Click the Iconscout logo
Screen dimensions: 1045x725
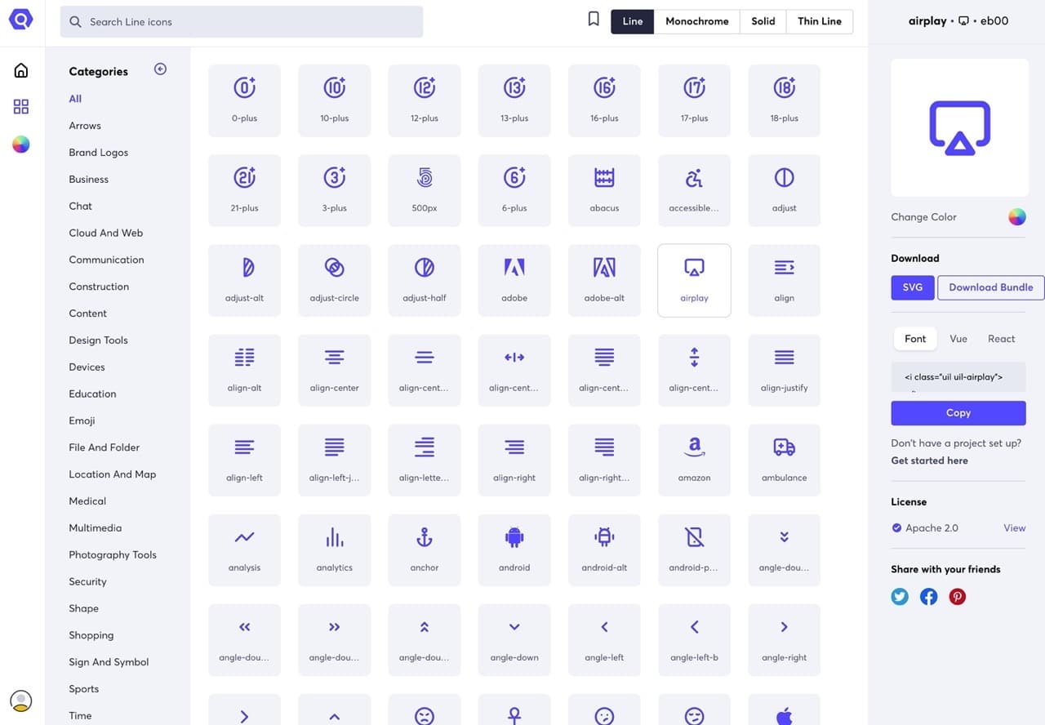pyautogui.click(x=21, y=19)
